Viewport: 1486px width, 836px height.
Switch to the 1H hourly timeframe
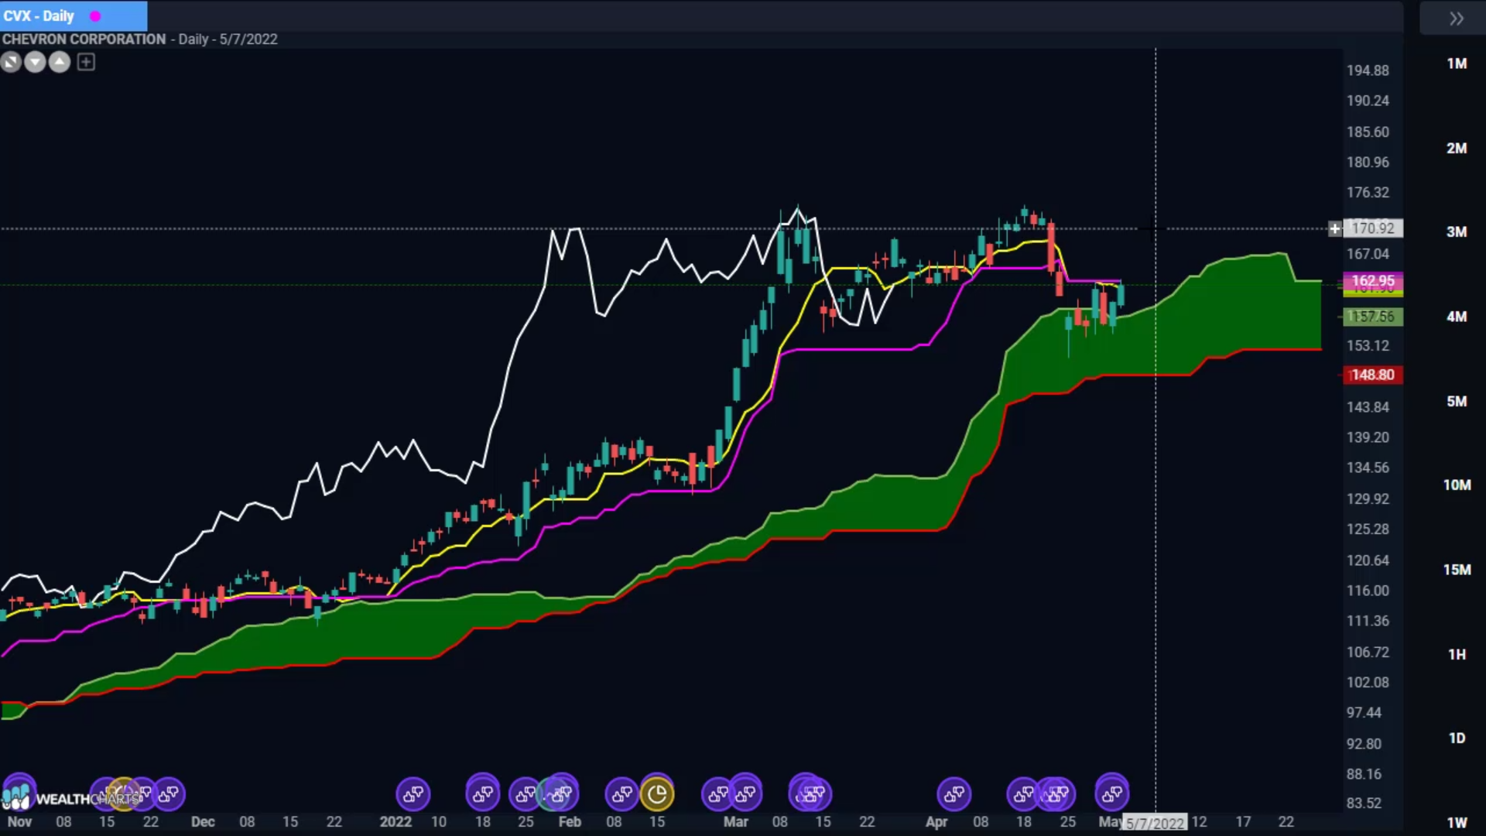[x=1457, y=655]
